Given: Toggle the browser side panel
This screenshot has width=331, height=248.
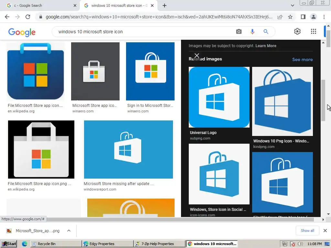Looking at the screenshot, I should tap(303, 17).
